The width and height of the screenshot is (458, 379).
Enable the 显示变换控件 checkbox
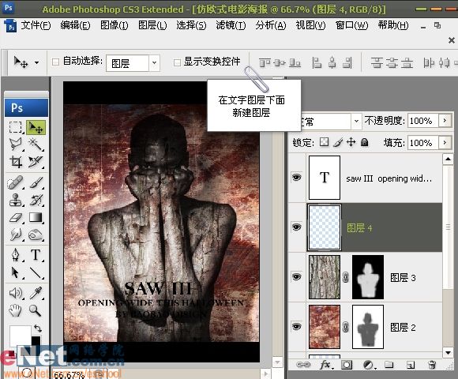click(177, 62)
